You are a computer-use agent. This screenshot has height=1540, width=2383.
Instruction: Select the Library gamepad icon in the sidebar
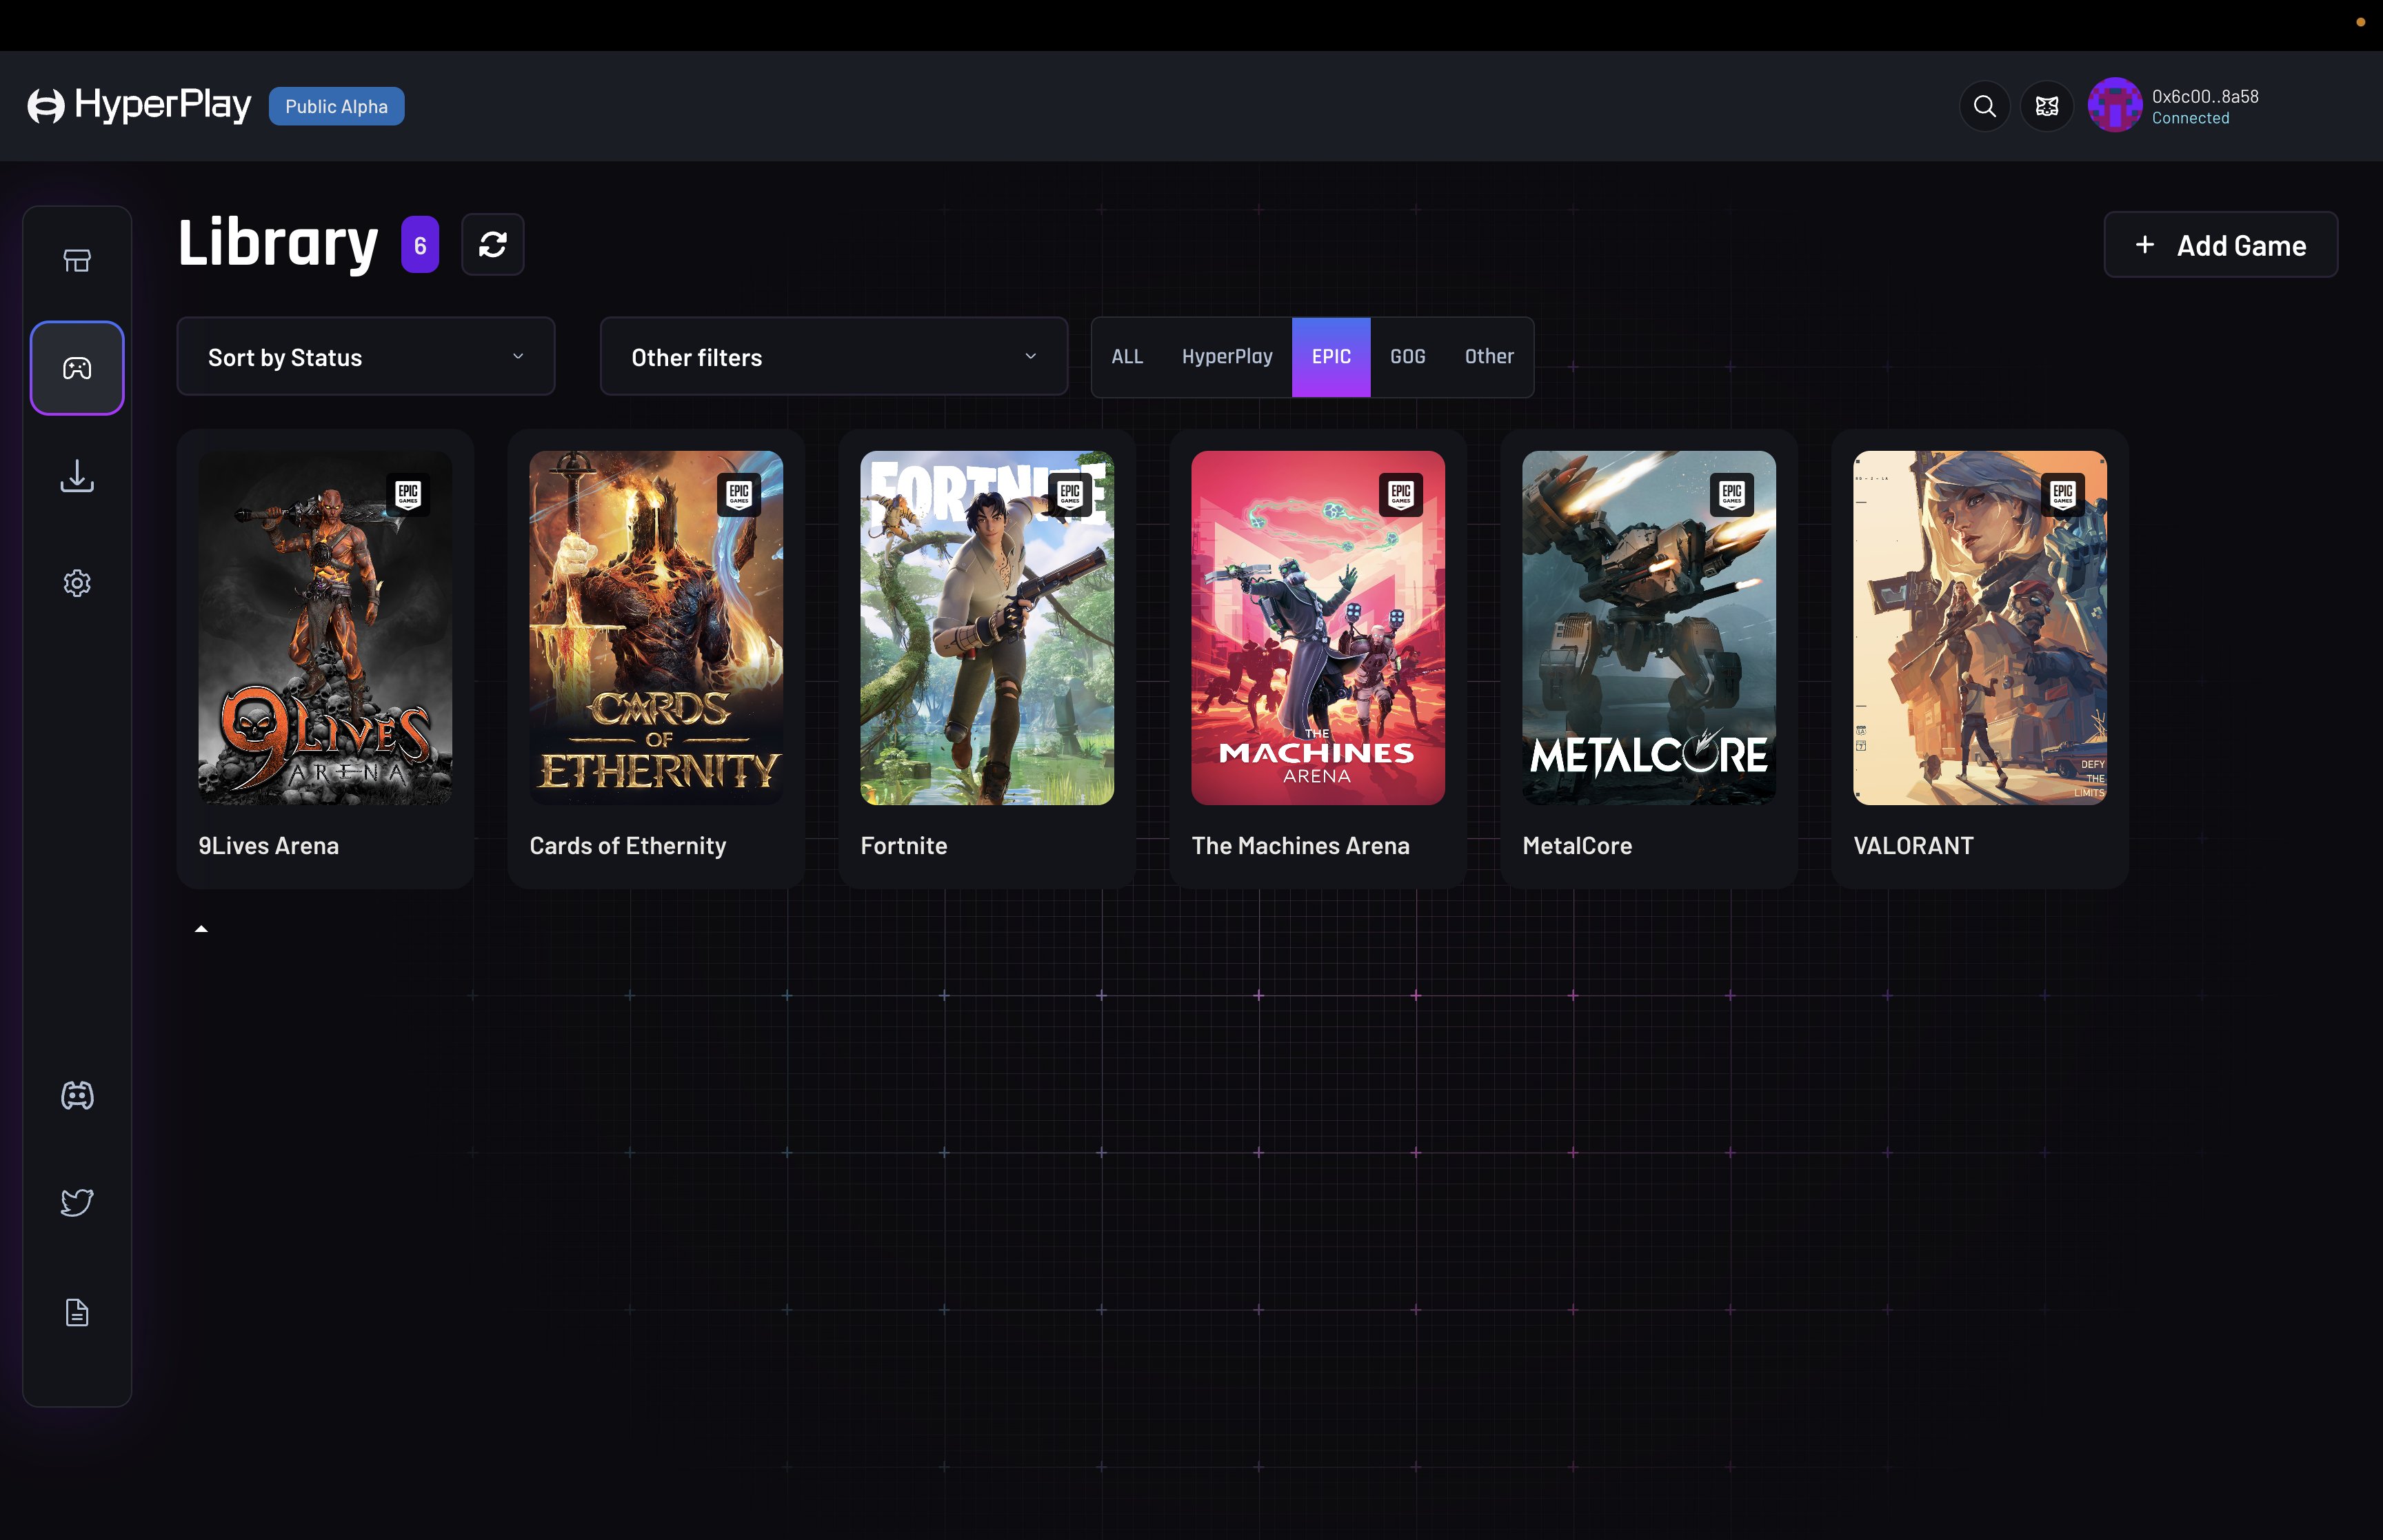pyautogui.click(x=77, y=368)
